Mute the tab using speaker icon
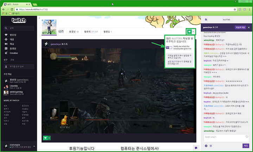 click(27, 4)
